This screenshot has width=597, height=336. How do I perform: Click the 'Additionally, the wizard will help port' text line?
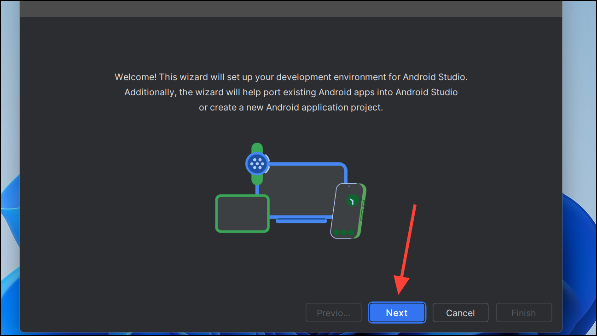[291, 92]
